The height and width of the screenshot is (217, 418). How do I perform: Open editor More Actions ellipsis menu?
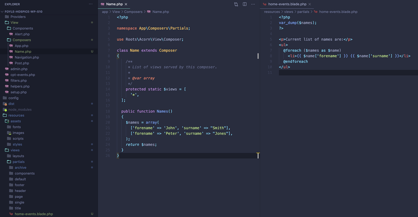pos(253,4)
